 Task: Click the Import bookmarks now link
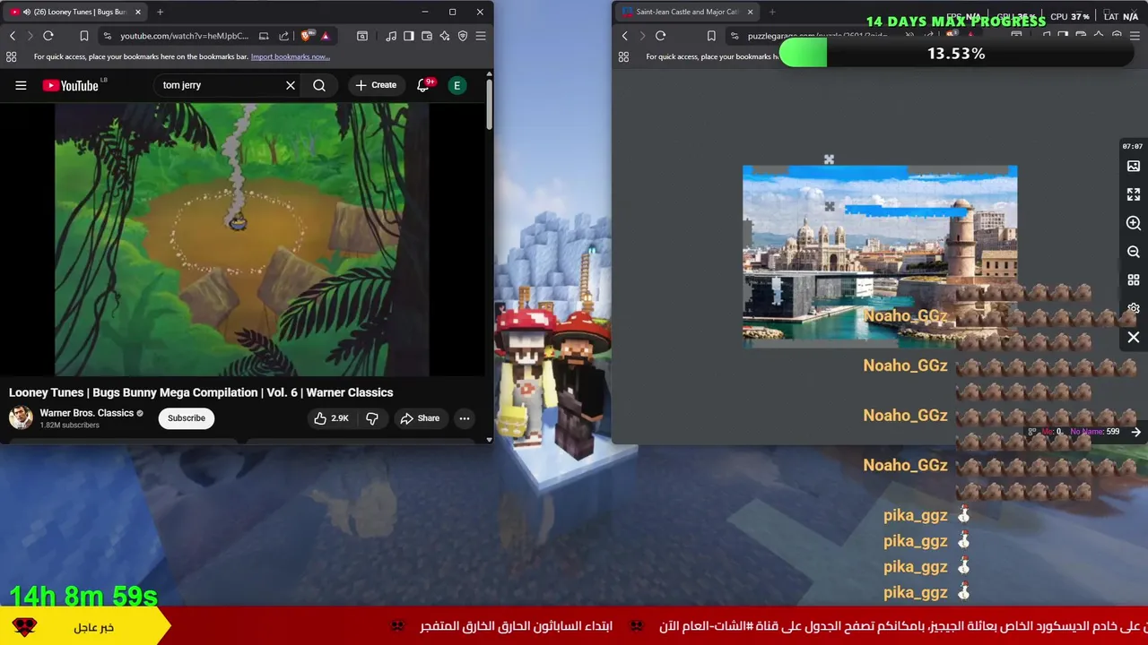(x=291, y=56)
